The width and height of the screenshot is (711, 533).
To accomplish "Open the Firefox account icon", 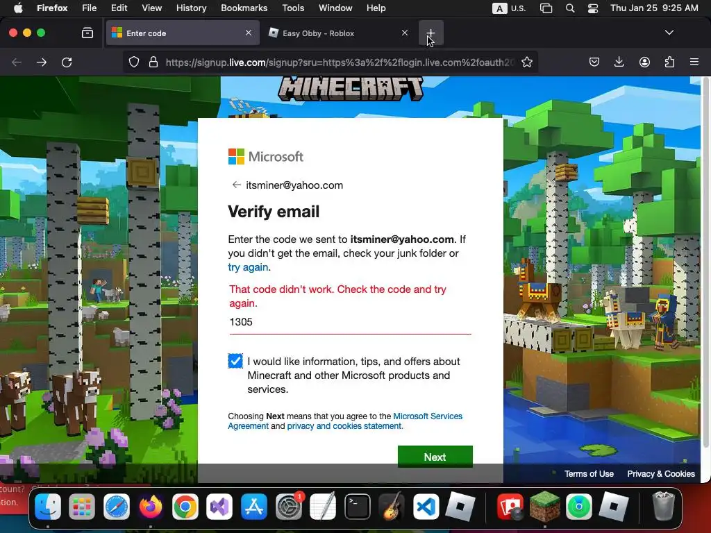I will tap(644, 62).
